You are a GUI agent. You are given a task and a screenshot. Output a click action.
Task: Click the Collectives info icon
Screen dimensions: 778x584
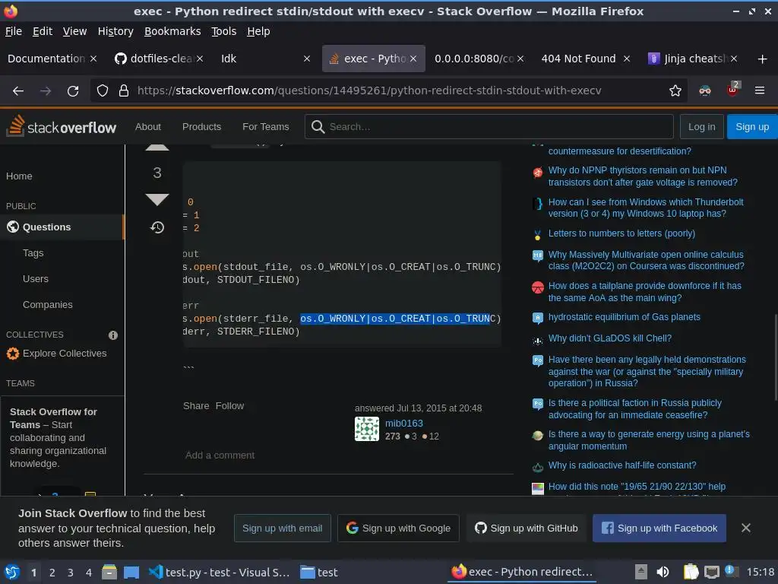(x=113, y=335)
